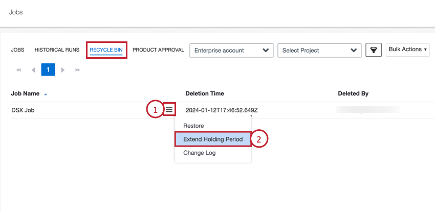Viewport: 435px width, 212px height.
Task: Open Product Approval tab
Action: tap(158, 50)
